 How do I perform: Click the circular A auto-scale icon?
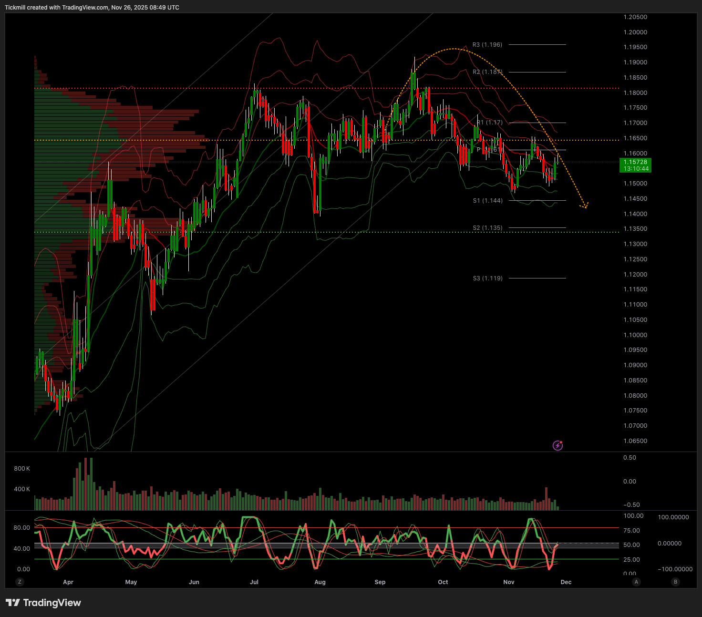(x=636, y=582)
